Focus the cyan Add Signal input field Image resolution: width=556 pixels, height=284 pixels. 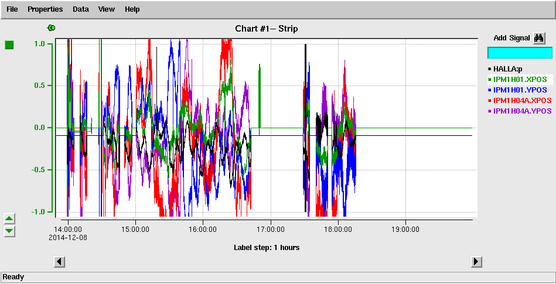coord(520,53)
